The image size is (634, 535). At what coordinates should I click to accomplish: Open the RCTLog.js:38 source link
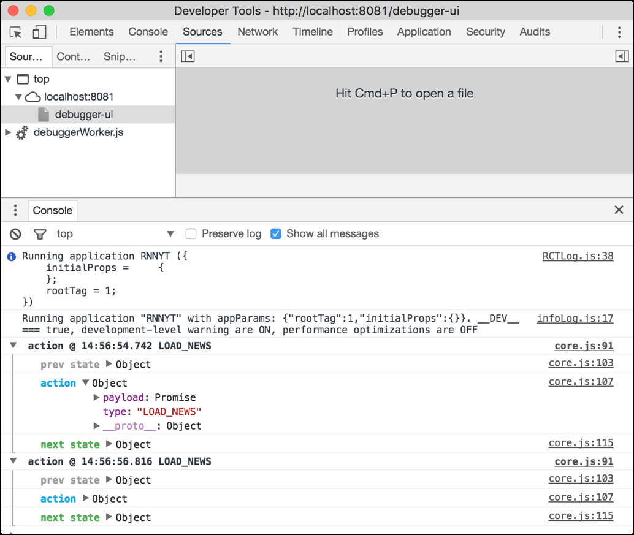coord(578,256)
